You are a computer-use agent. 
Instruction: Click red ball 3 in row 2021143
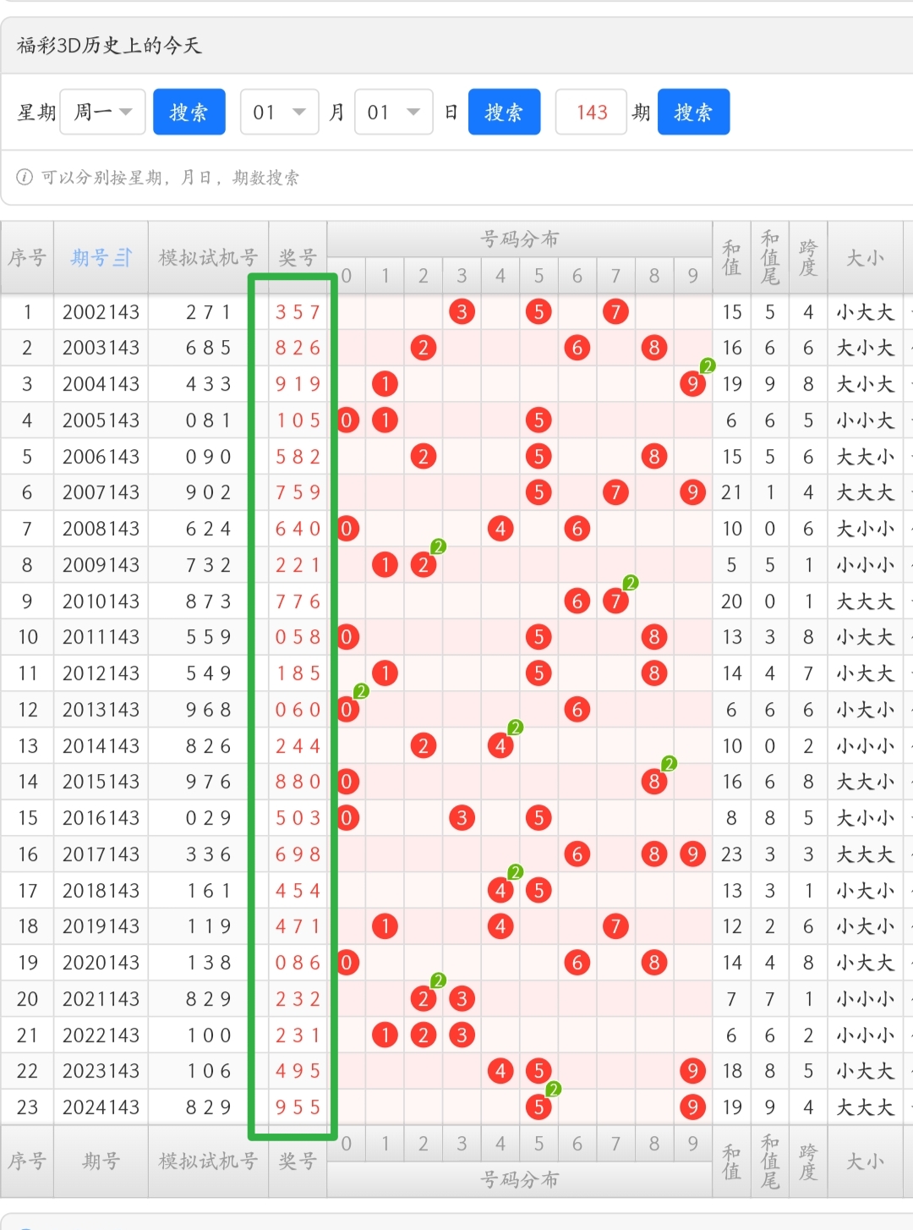(x=462, y=999)
